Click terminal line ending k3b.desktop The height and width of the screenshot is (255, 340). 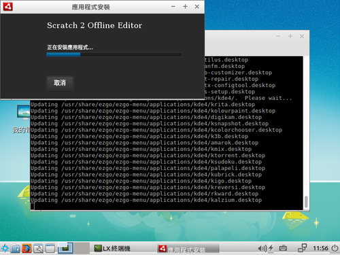(x=139, y=136)
